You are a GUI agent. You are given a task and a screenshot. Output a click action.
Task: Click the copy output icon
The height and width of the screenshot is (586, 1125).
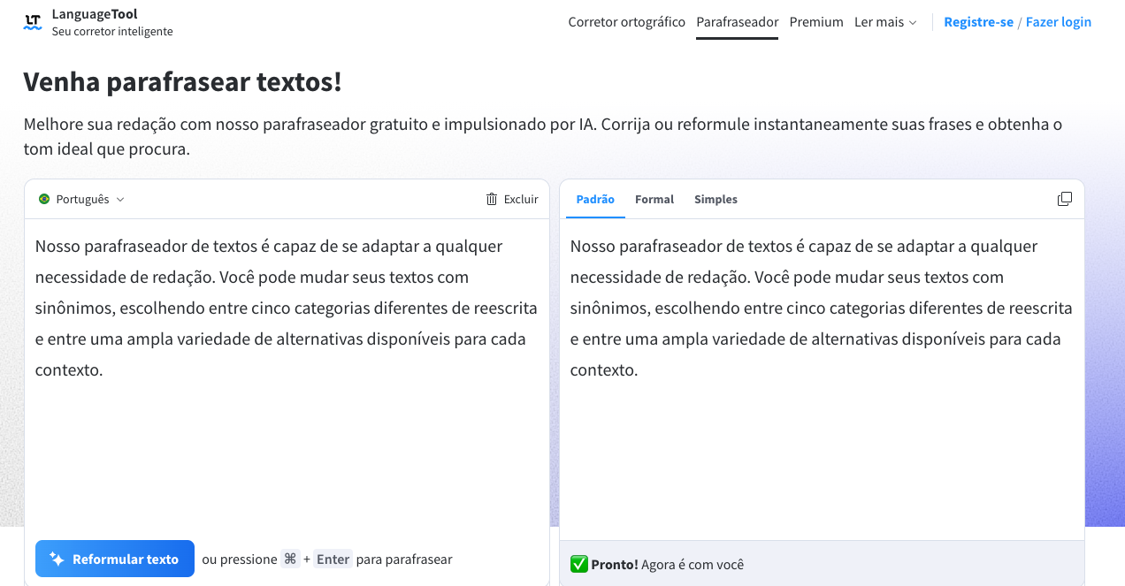[x=1065, y=199]
